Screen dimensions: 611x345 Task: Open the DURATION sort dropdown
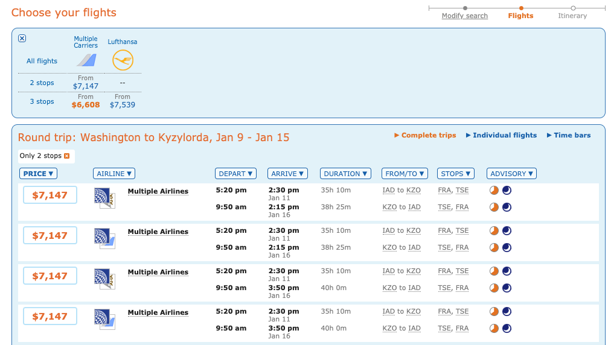pos(345,174)
